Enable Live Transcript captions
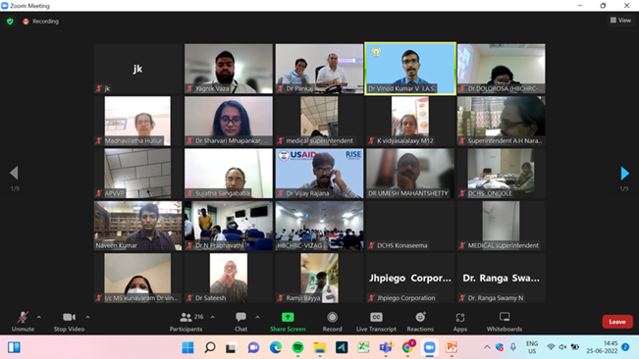The height and width of the screenshot is (359, 639). click(376, 322)
